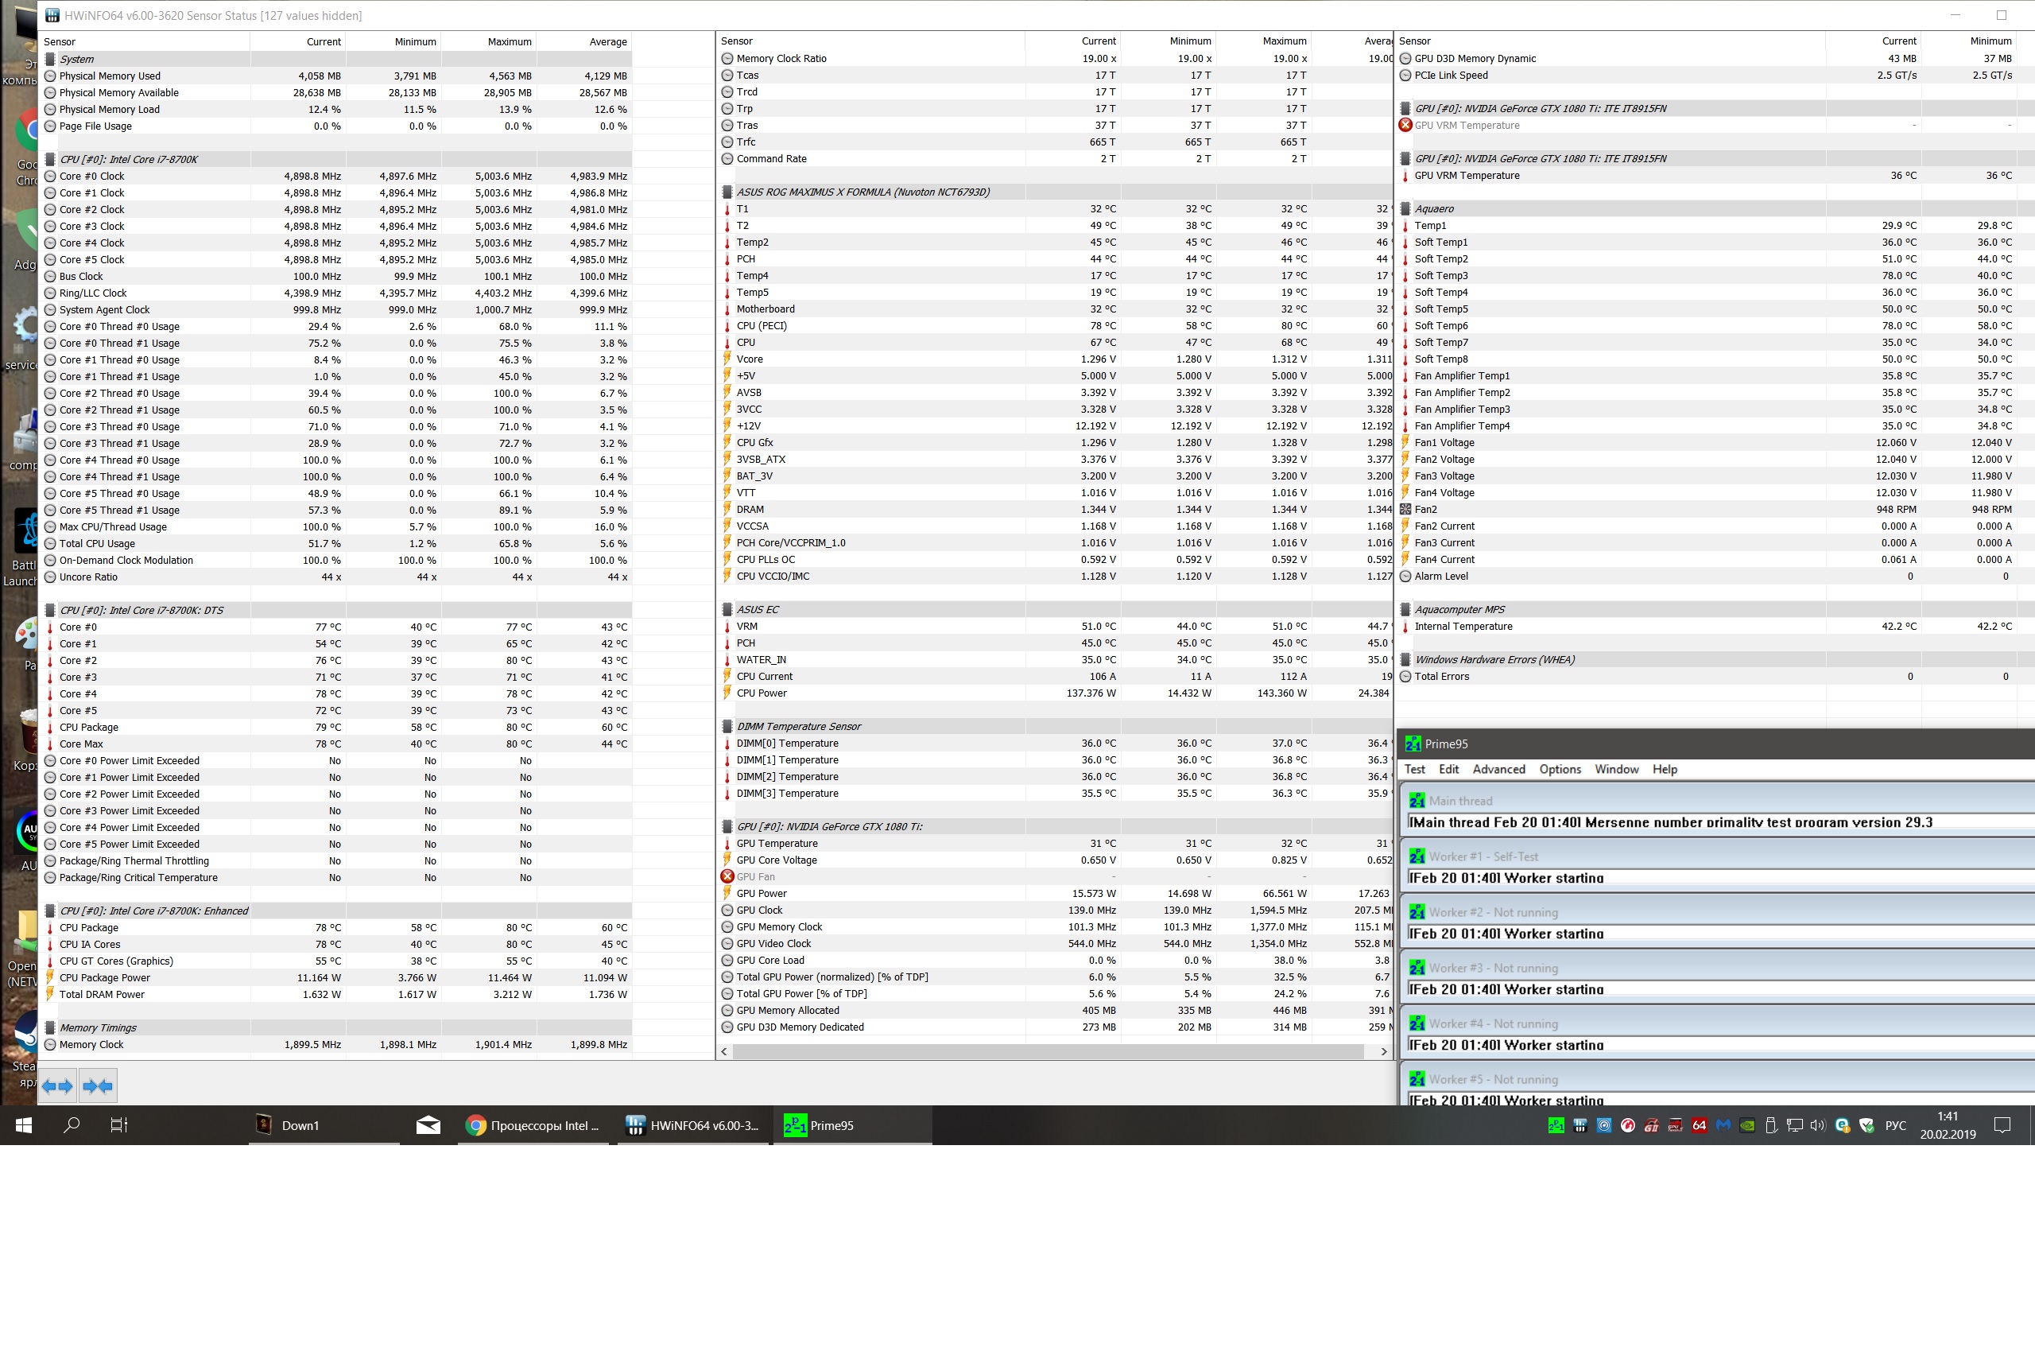Open the Edit menu in Prime95
The height and width of the screenshot is (1363, 2035).
tap(1448, 769)
